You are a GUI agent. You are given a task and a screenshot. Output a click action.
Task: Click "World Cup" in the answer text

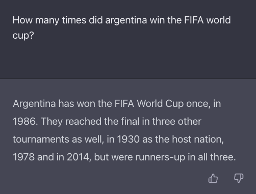[160, 104]
